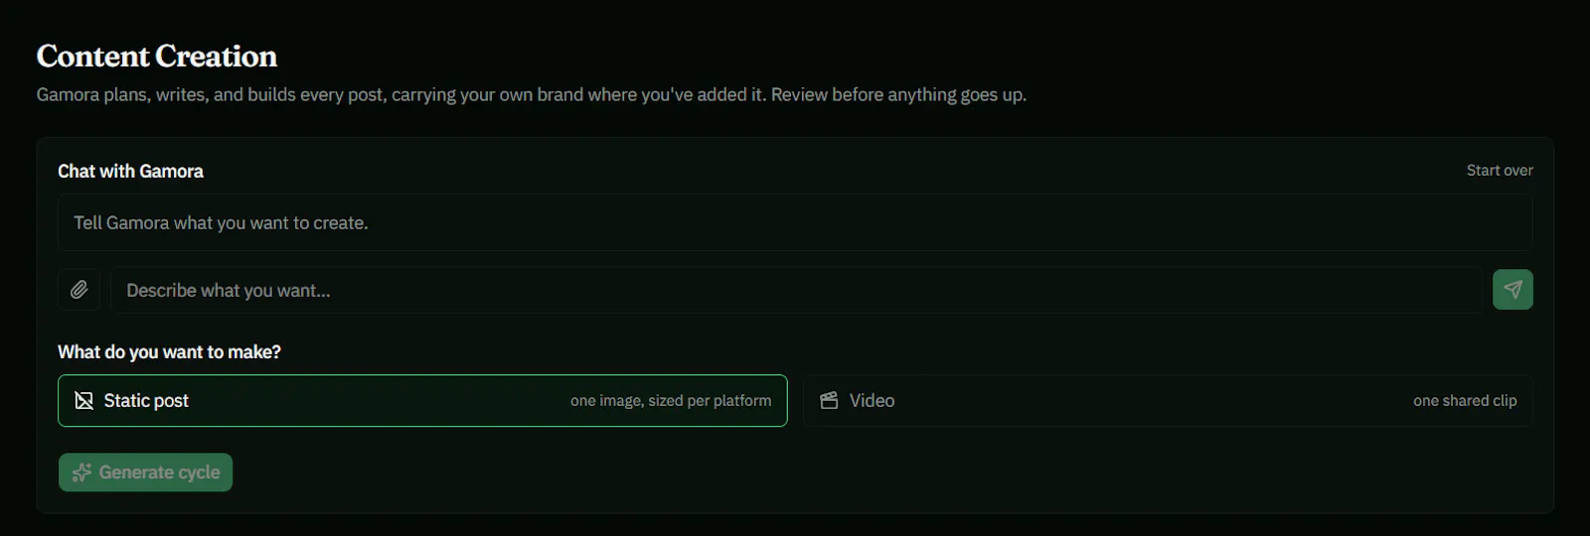Click the Start over link

(x=1500, y=171)
